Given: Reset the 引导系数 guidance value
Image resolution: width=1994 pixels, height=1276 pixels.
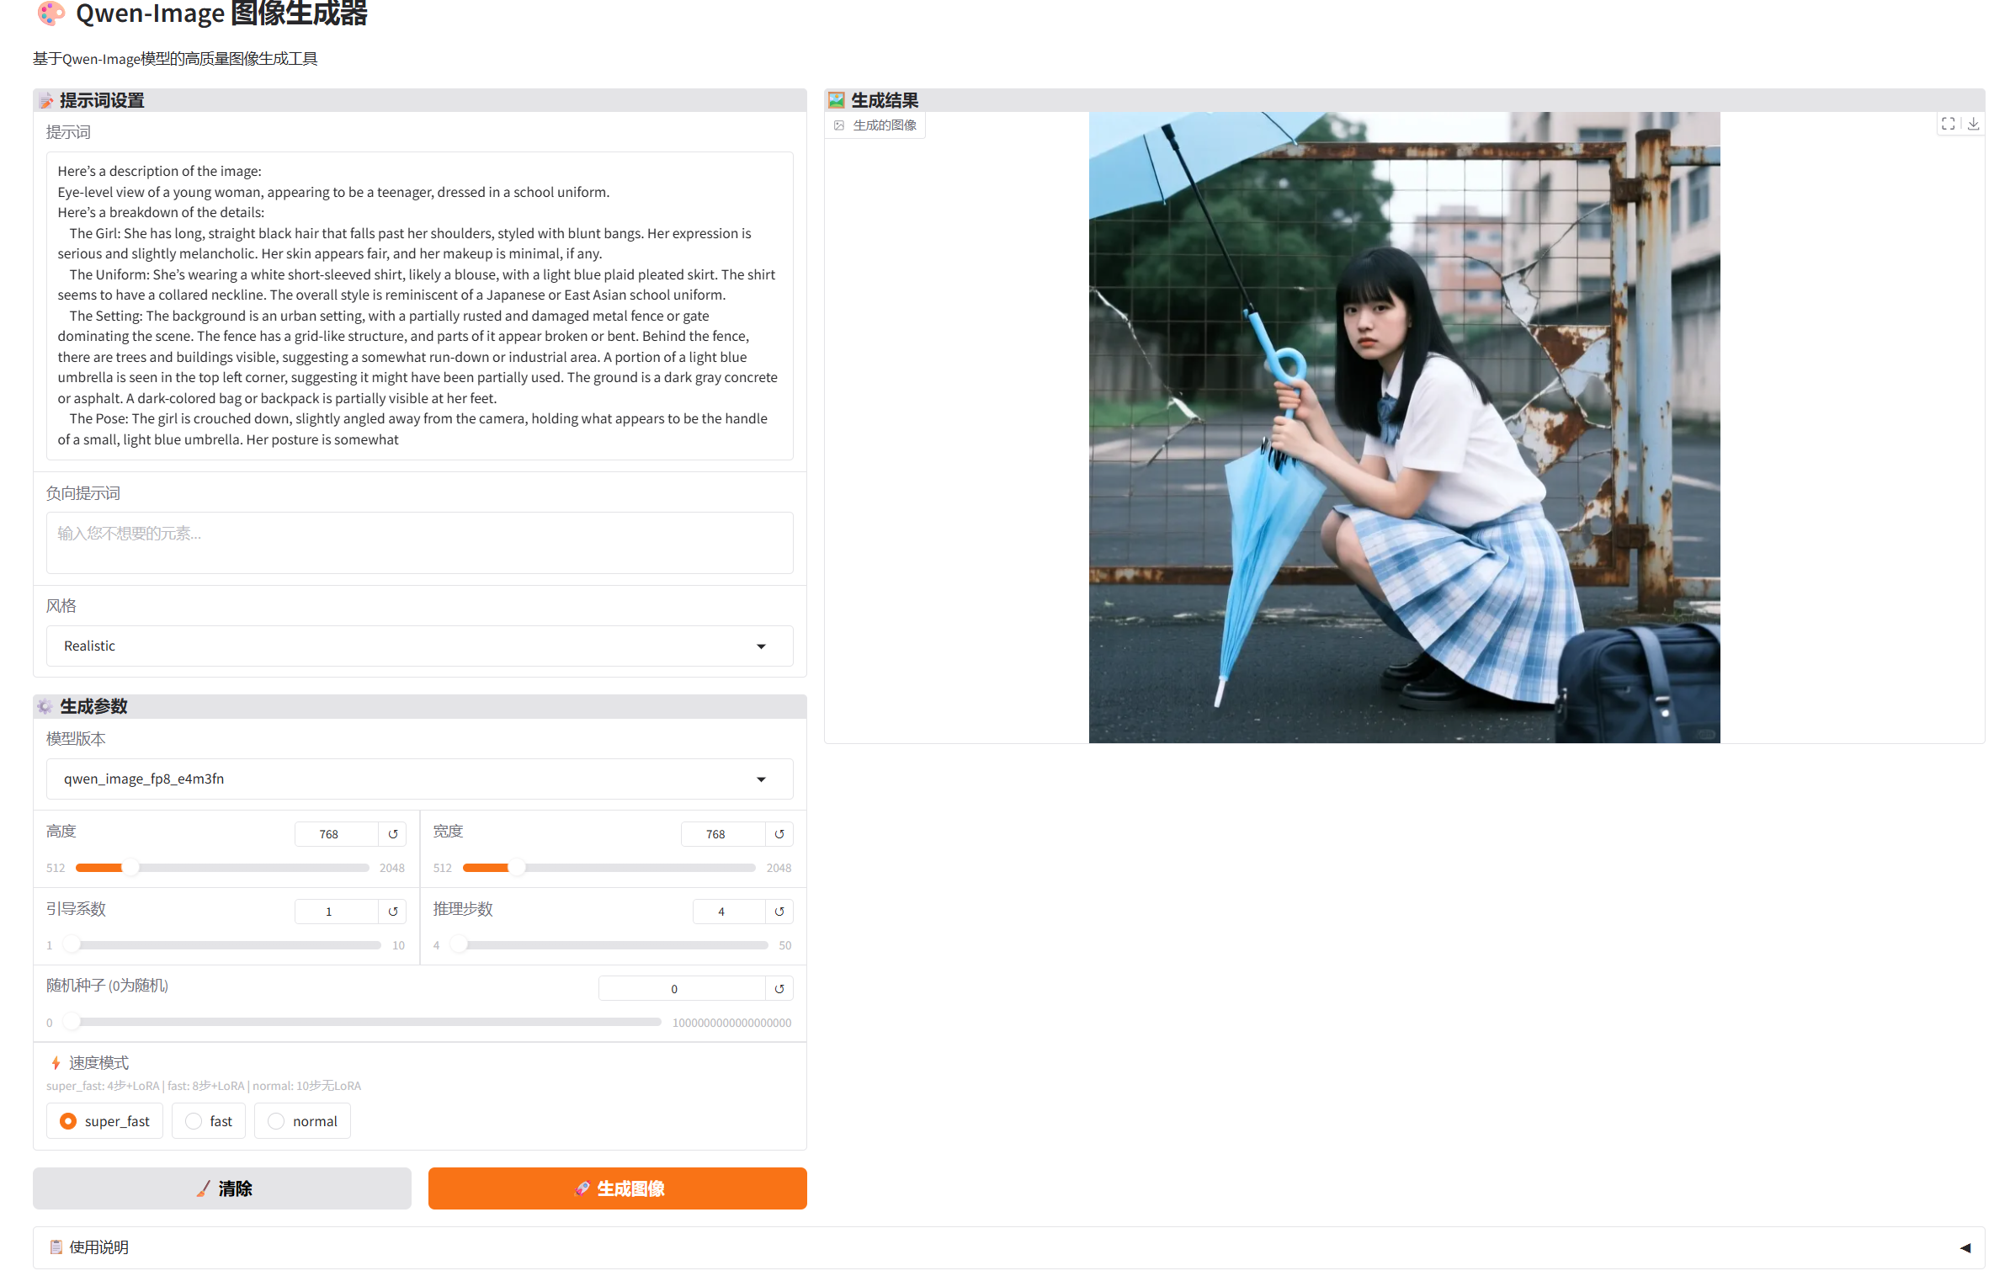Looking at the screenshot, I should tap(392, 912).
